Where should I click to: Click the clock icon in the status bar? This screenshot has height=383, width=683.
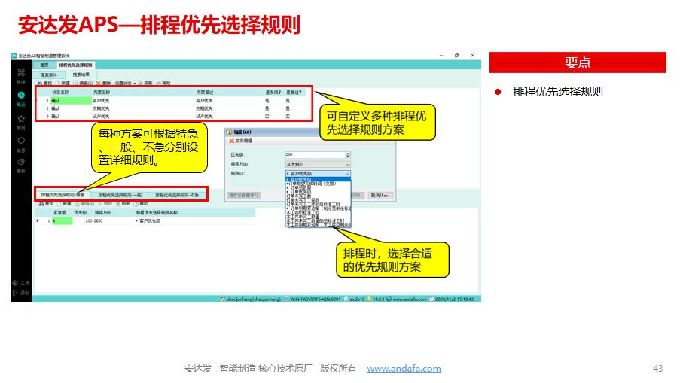[431, 299]
